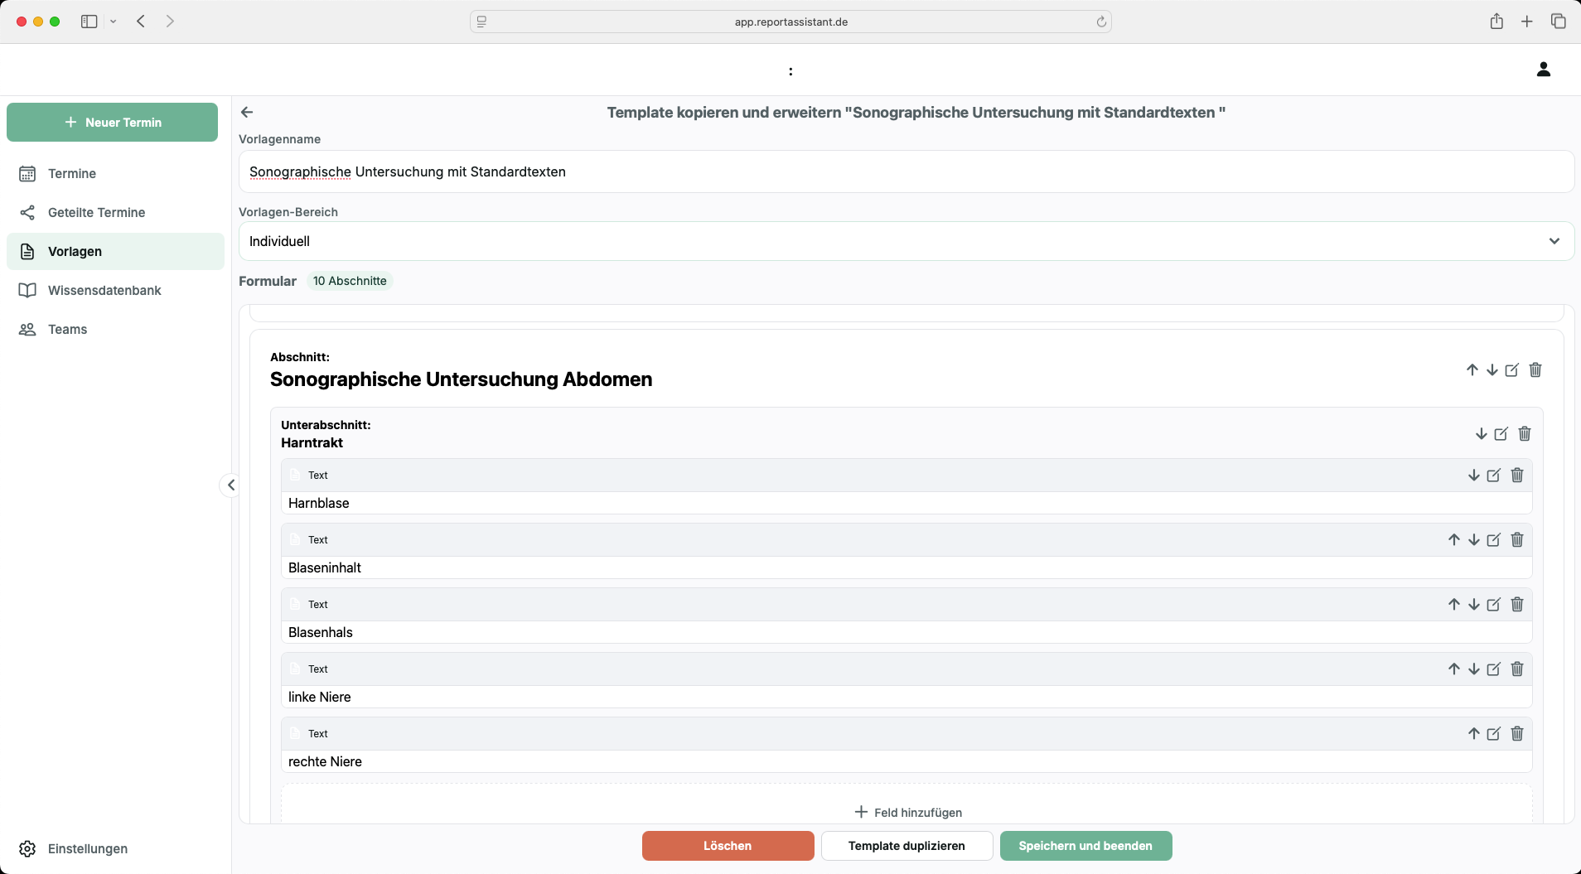Edit the rechte Niere field
This screenshot has height=874, width=1581.
pos(1494,734)
